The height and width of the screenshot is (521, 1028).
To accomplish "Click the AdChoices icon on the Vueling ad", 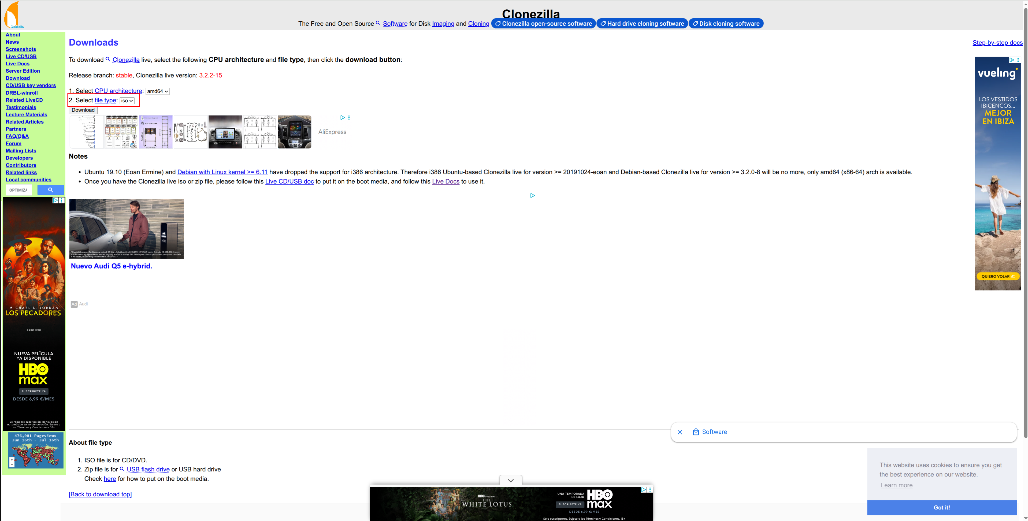I will point(1012,60).
